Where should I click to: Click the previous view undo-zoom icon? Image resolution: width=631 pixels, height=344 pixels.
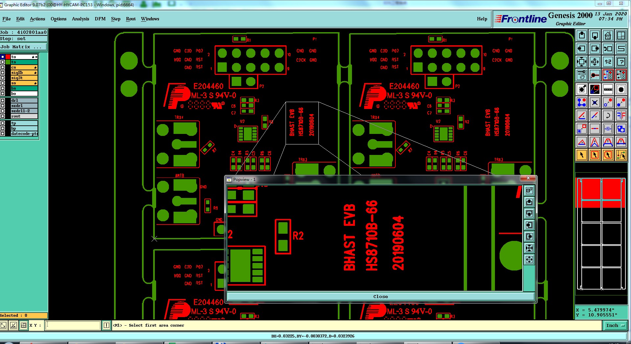point(608,49)
